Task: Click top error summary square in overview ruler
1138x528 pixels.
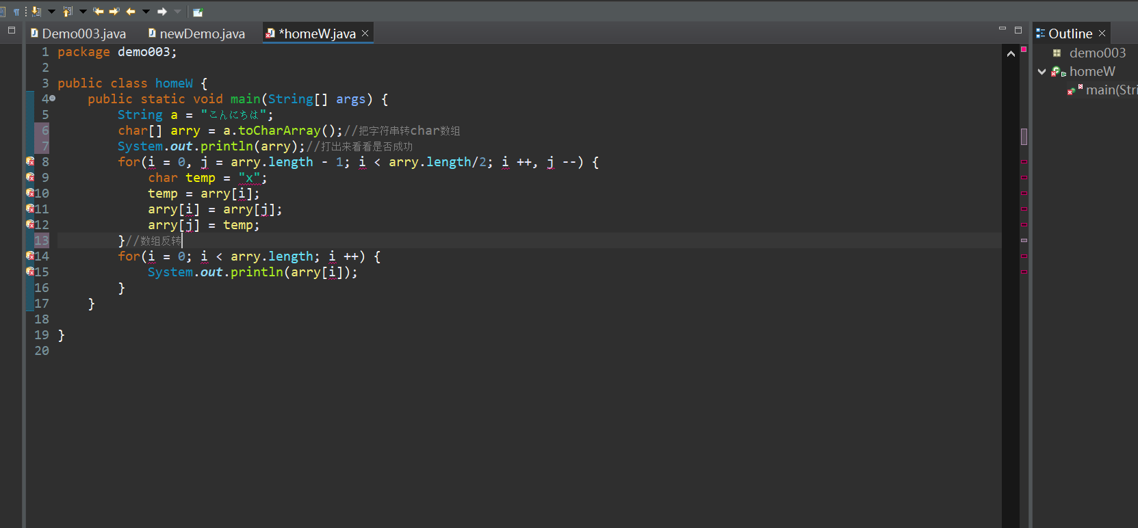Action: [1024, 49]
